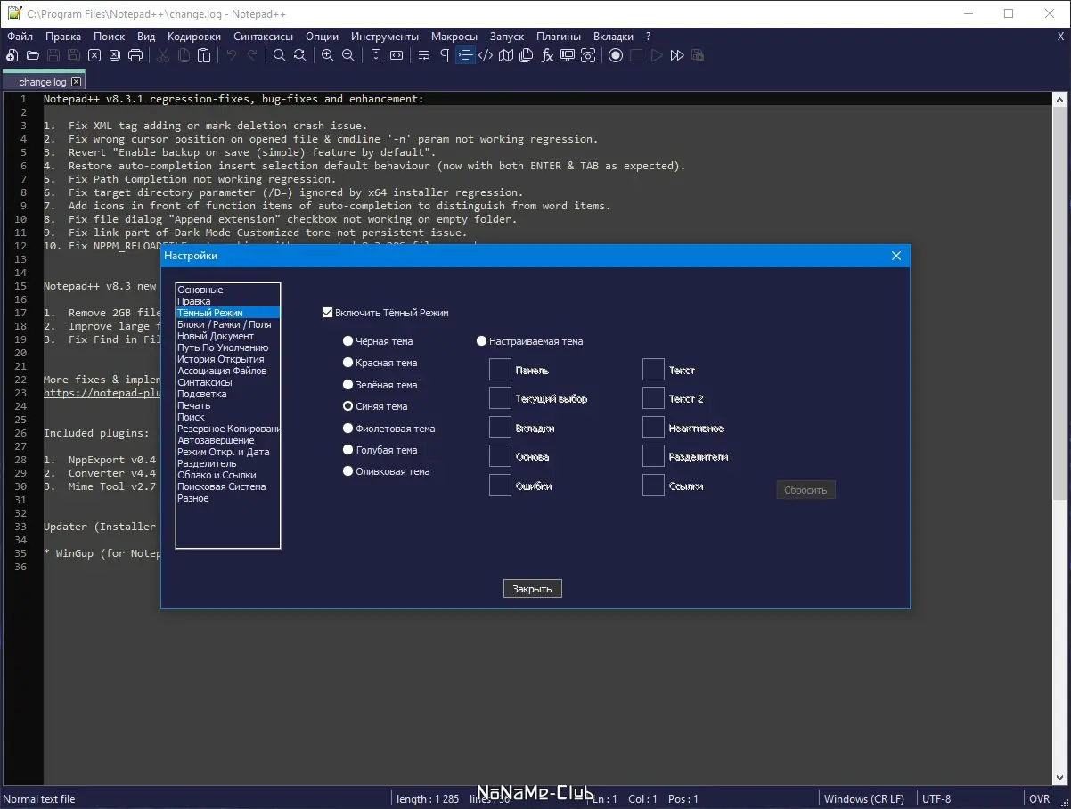The width and height of the screenshot is (1071, 809).
Task: Uncheck Включить Тёмный Режим checkbox
Action: [x=327, y=313]
